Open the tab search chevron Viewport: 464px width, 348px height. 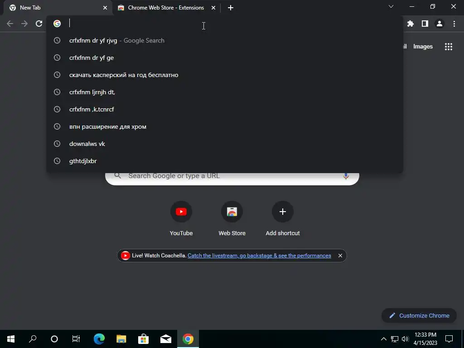[391, 6]
